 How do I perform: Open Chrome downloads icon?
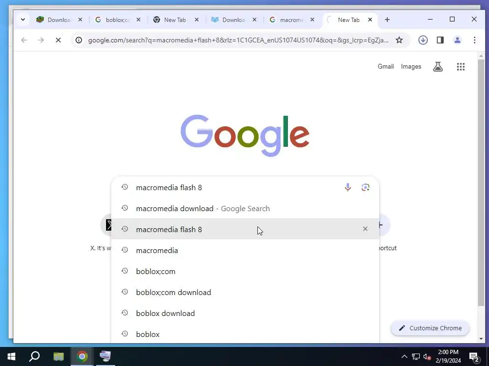[x=423, y=40]
